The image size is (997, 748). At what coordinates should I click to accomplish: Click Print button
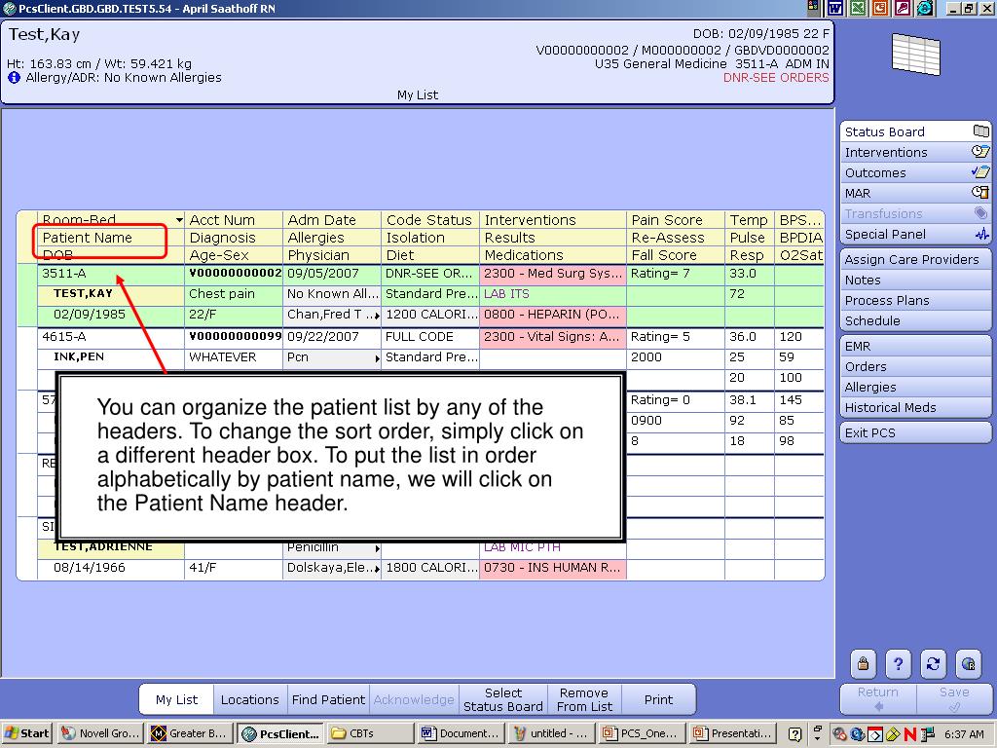pyautogui.click(x=658, y=699)
